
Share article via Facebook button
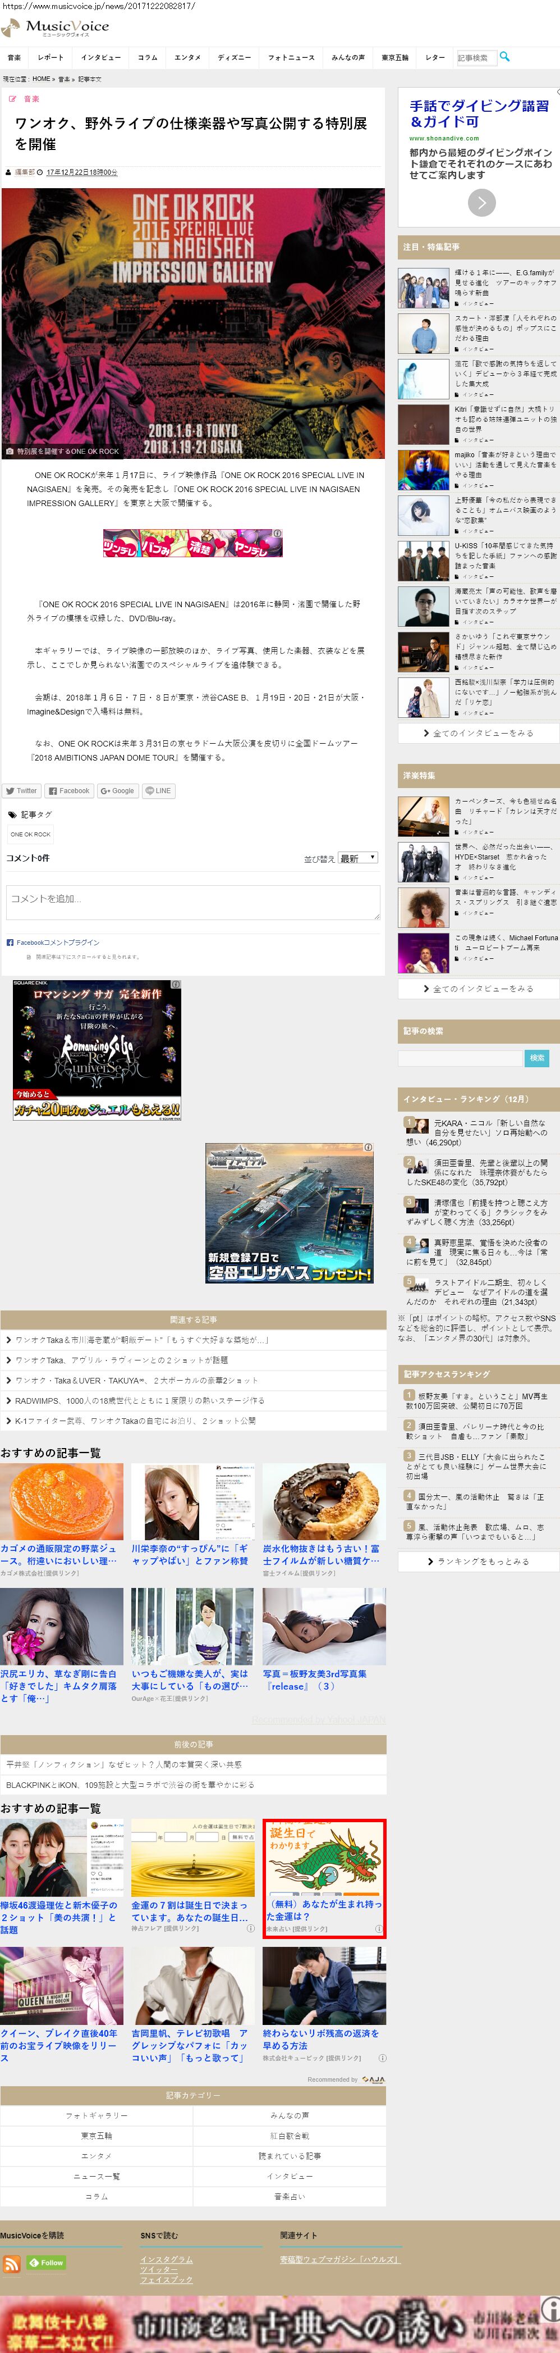pyautogui.click(x=70, y=791)
